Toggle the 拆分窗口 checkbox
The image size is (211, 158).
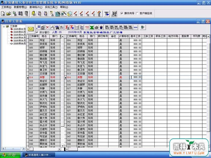[x=37, y=32]
